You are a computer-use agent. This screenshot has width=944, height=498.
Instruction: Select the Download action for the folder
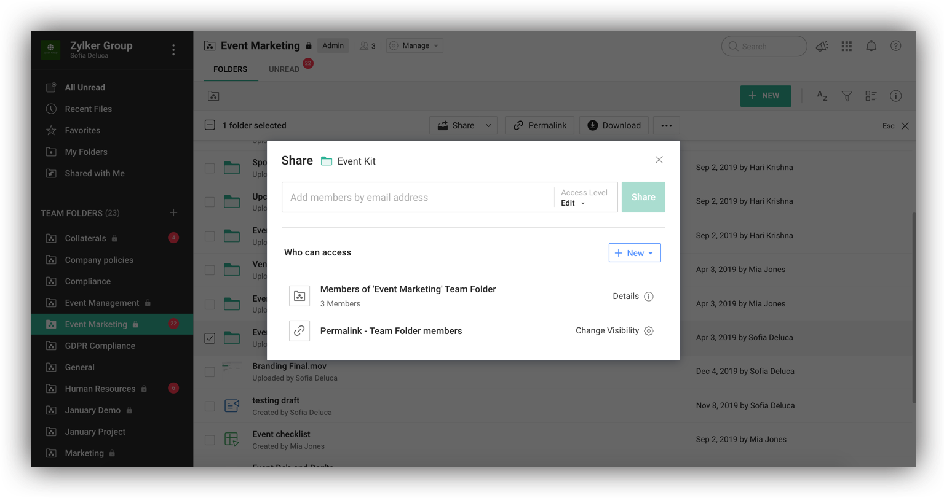[613, 125]
